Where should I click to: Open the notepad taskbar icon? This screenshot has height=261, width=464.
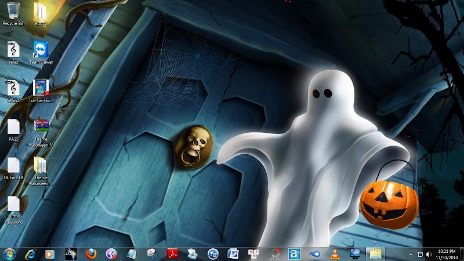(x=132, y=254)
